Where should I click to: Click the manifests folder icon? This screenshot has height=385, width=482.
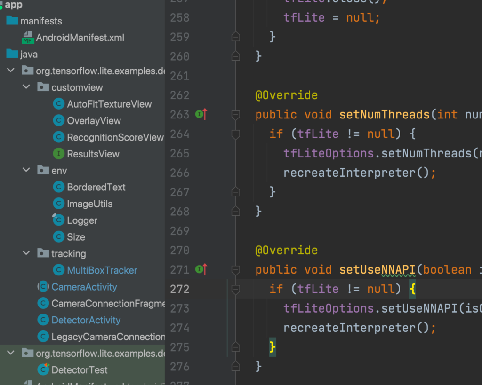coord(12,21)
